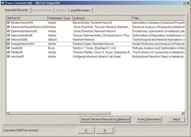
Task: Sort by the Title column header
Action: [x=158, y=18]
